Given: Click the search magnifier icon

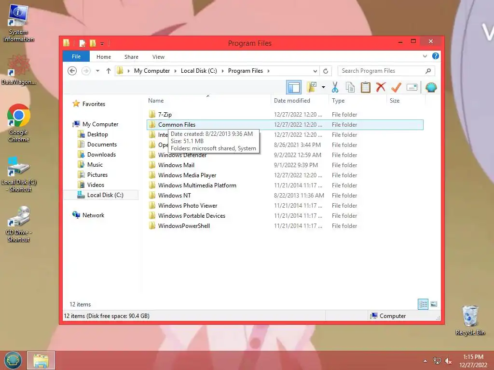Looking at the screenshot, I should 428,71.
